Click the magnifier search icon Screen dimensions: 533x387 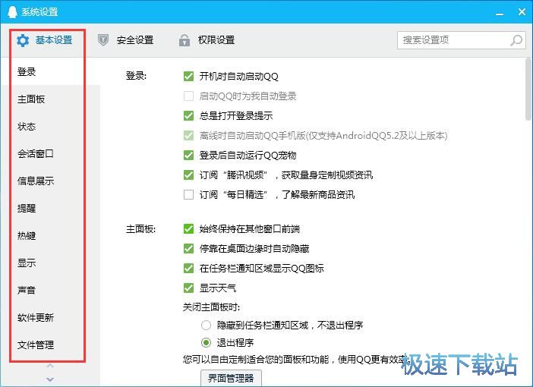[x=516, y=40]
